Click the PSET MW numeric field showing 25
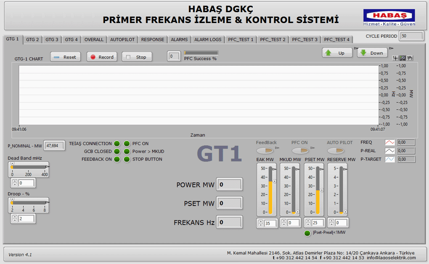The height and width of the screenshot is (264, 429). tap(318, 223)
